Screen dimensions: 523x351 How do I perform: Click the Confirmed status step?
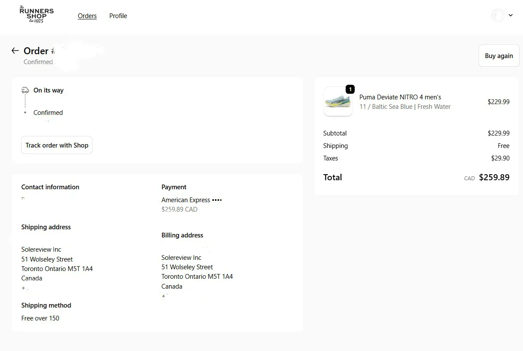click(x=48, y=113)
